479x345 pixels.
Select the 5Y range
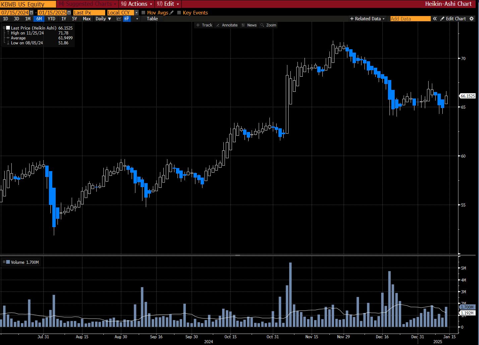click(x=74, y=19)
